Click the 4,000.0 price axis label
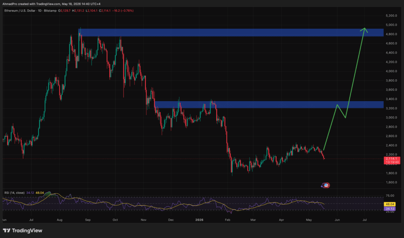404x238 pixels. 391,71
